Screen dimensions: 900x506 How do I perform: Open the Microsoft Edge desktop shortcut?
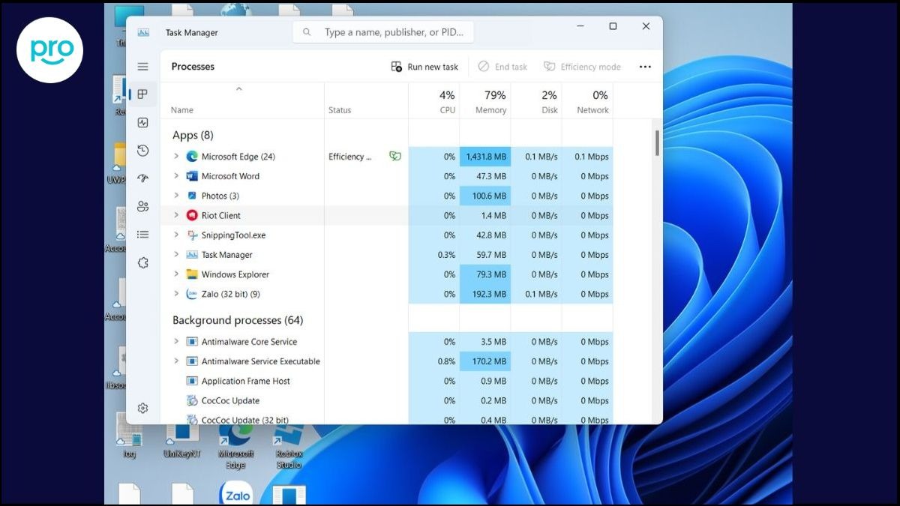click(x=235, y=447)
